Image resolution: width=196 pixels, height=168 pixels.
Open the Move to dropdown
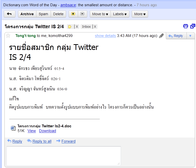(x=100, y=14)
